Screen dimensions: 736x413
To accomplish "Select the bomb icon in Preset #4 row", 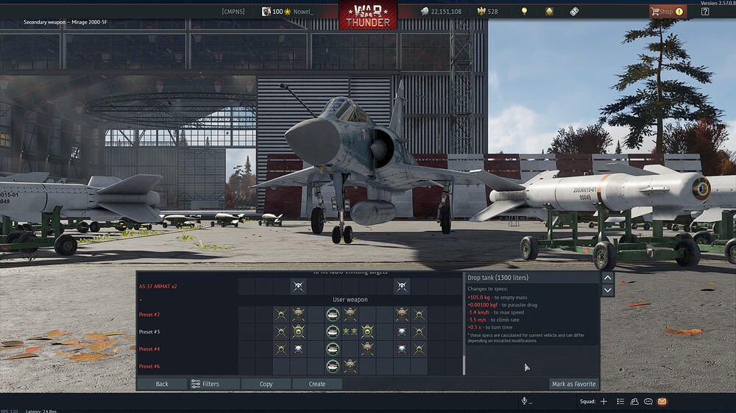I will coord(367,349).
